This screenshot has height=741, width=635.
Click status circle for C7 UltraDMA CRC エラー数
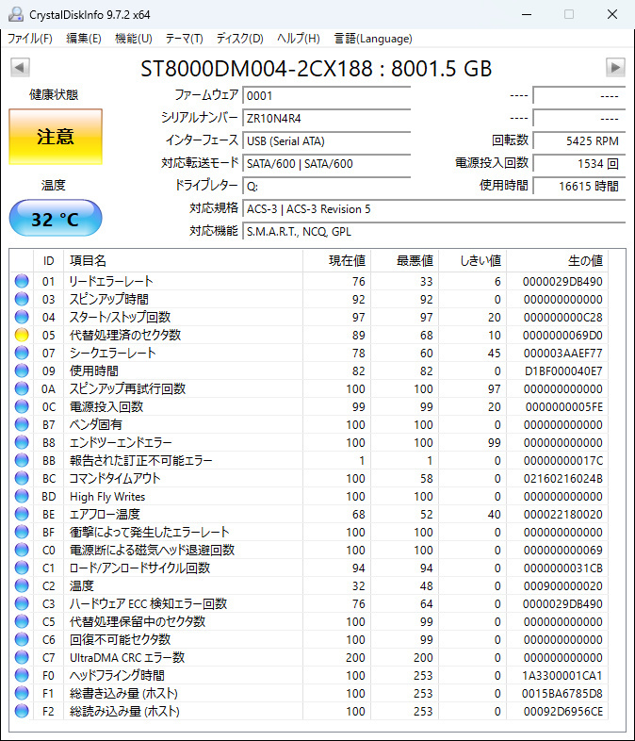22,657
